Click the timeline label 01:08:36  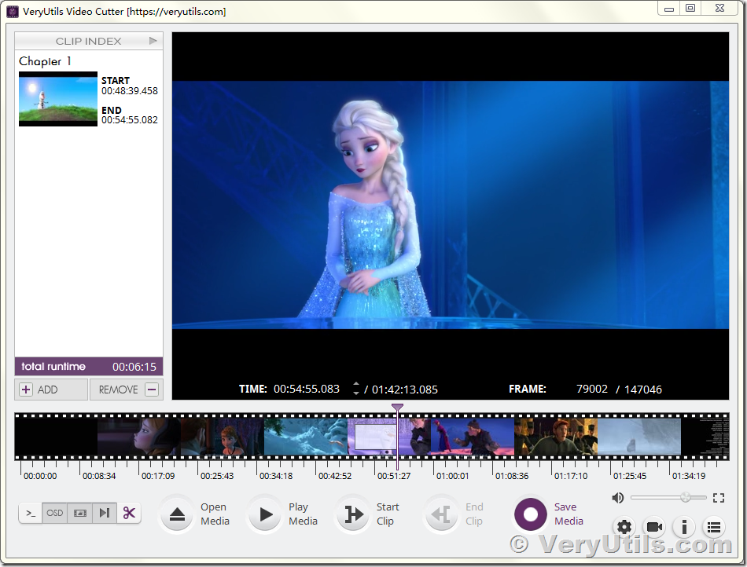coord(512,476)
